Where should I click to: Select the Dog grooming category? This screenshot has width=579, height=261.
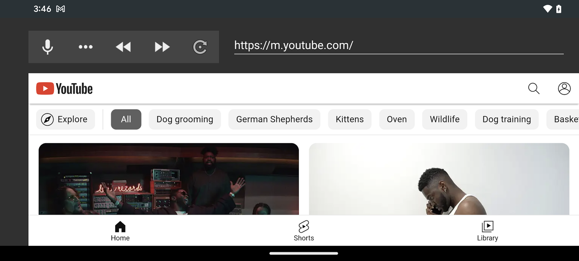click(x=185, y=119)
